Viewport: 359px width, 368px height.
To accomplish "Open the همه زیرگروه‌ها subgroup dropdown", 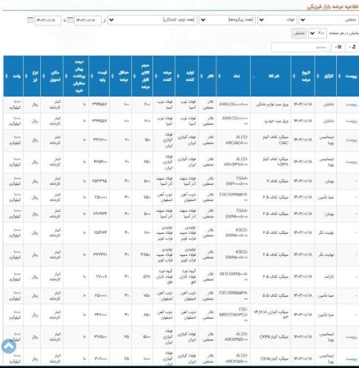I will (227, 20).
